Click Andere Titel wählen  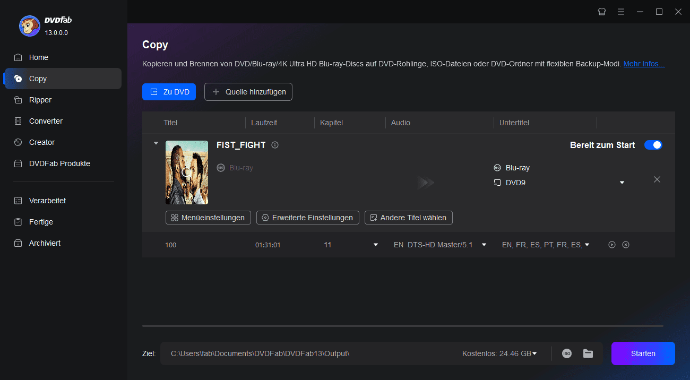(409, 218)
